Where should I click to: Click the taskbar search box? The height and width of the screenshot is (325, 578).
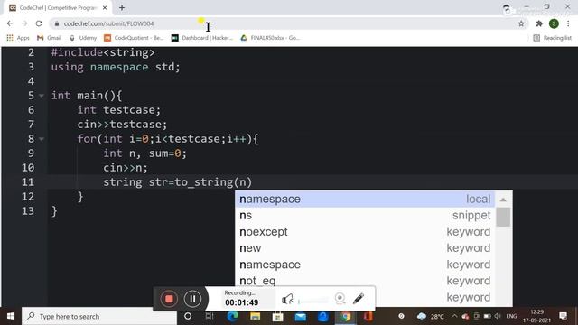(x=99, y=316)
